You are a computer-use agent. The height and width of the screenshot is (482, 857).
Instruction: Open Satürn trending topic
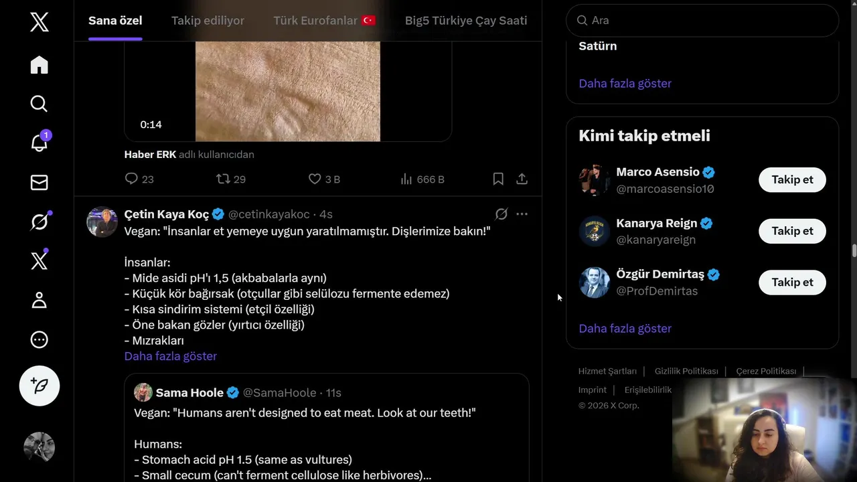coord(598,46)
